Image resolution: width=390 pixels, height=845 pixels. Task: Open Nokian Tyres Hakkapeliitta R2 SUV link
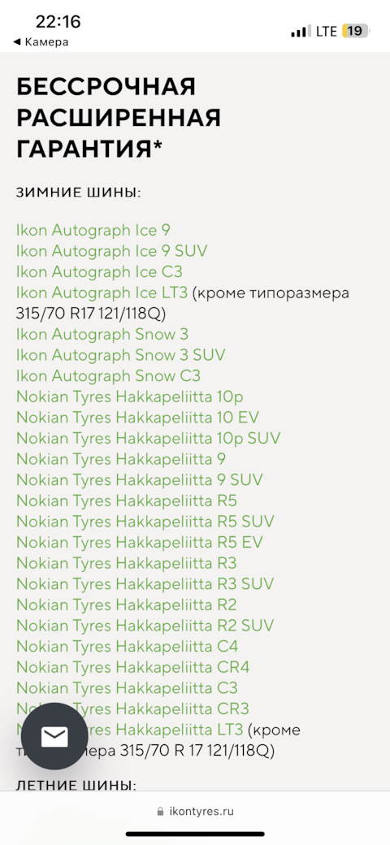click(145, 626)
